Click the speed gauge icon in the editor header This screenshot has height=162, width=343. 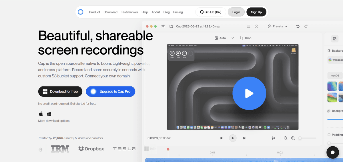[256, 26]
